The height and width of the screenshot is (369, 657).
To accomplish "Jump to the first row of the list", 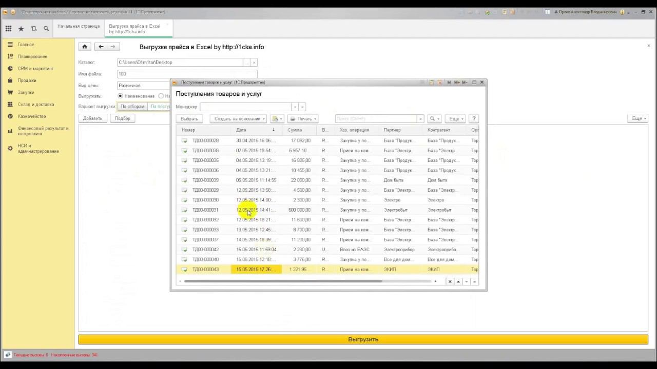I will click(x=450, y=281).
